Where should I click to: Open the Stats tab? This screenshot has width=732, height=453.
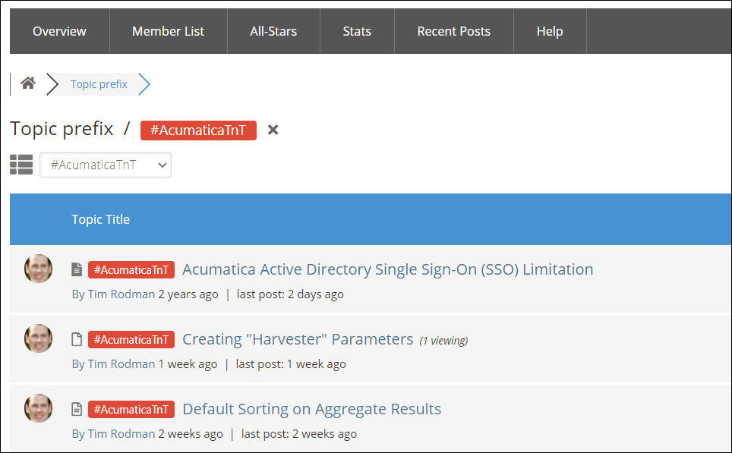tap(357, 31)
